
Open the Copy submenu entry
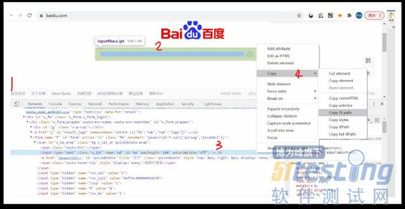288,73
